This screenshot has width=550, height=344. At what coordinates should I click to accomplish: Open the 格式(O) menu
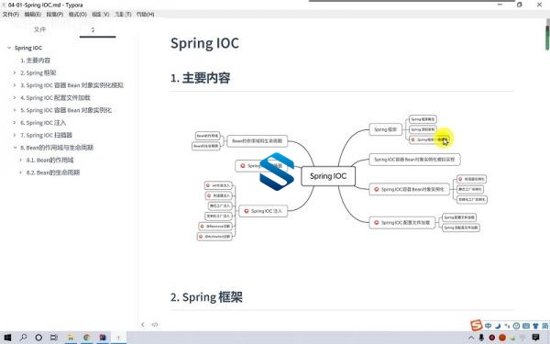pyautogui.click(x=78, y=15)
